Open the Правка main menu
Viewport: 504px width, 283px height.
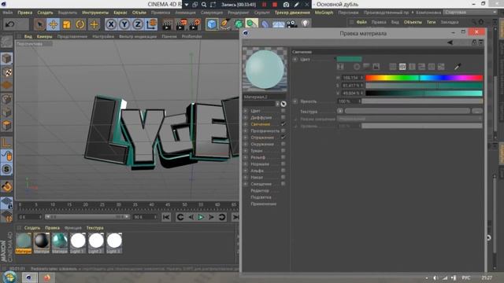(24, 13)
